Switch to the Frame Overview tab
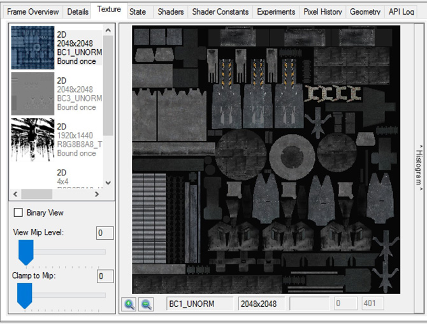Viewport: 427px width, 324px height. [x=33, y=11]
